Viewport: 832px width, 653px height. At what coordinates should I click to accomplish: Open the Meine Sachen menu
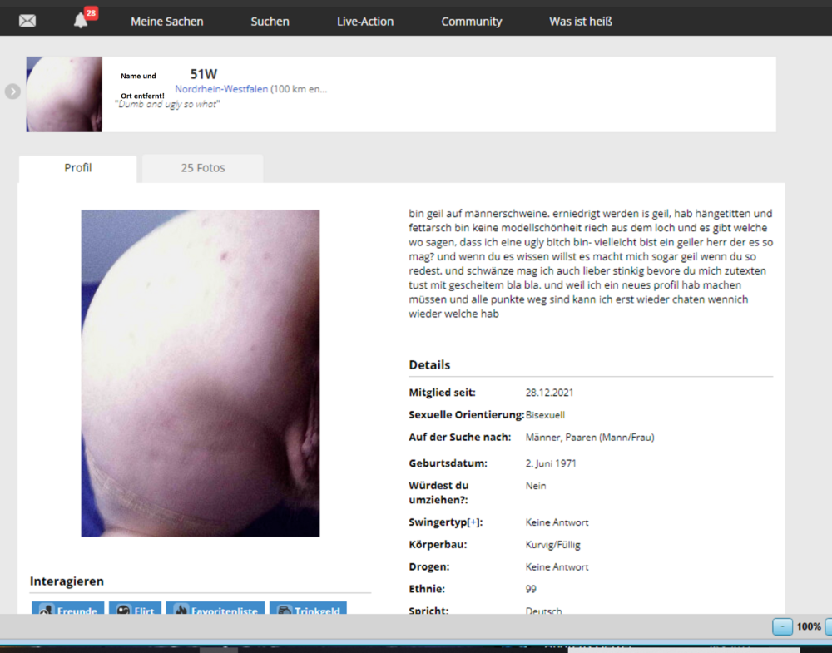pos(166,22)
